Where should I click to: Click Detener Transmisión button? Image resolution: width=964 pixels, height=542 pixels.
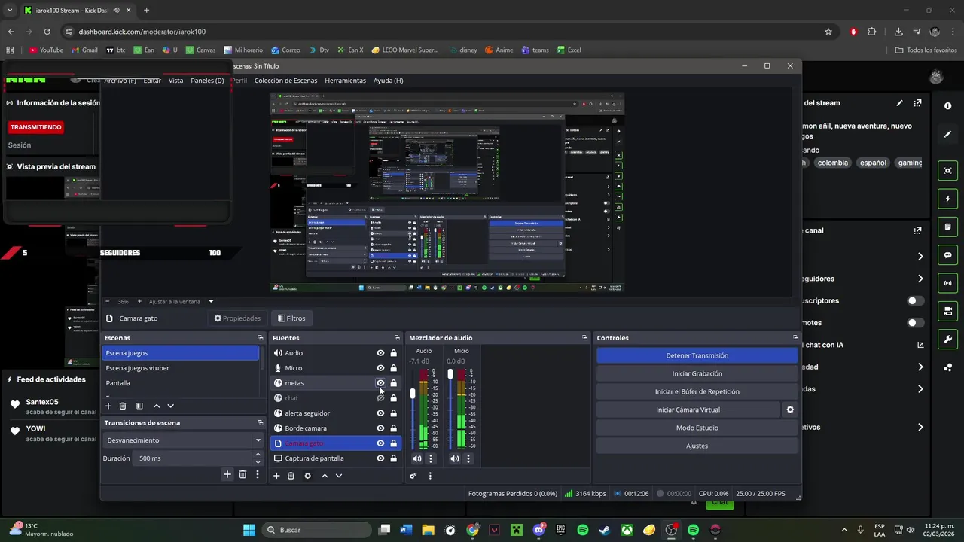tap(697, 355)
